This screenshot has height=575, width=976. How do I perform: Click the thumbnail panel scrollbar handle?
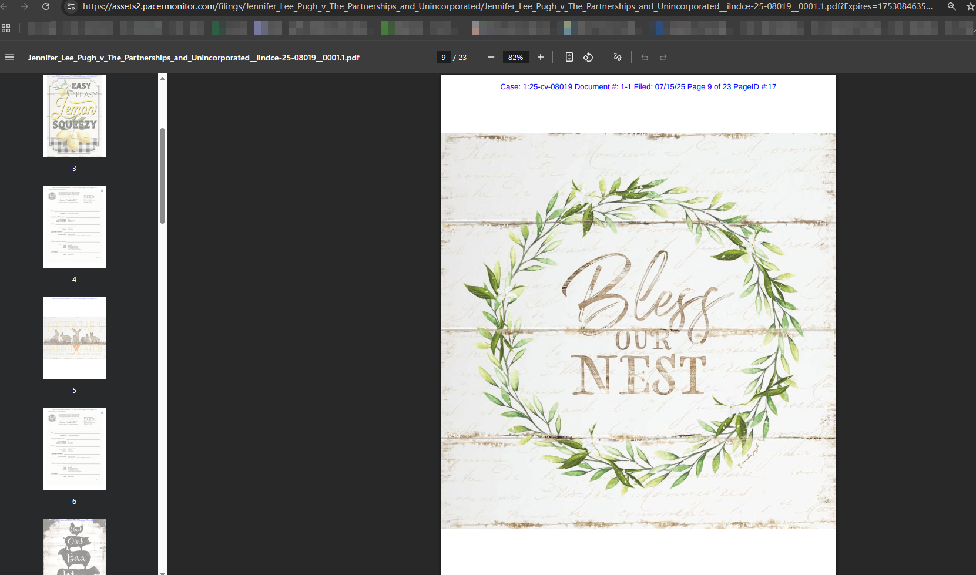coord(163,176)
